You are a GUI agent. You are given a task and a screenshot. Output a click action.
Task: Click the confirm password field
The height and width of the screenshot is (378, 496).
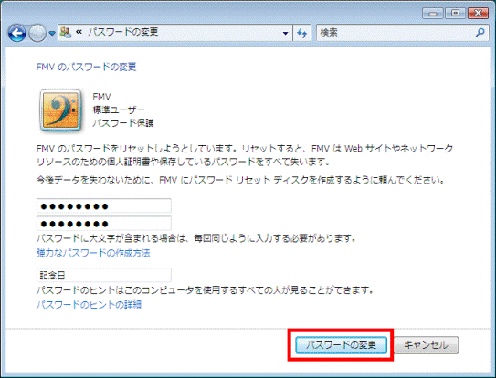(x=104, y=224)
